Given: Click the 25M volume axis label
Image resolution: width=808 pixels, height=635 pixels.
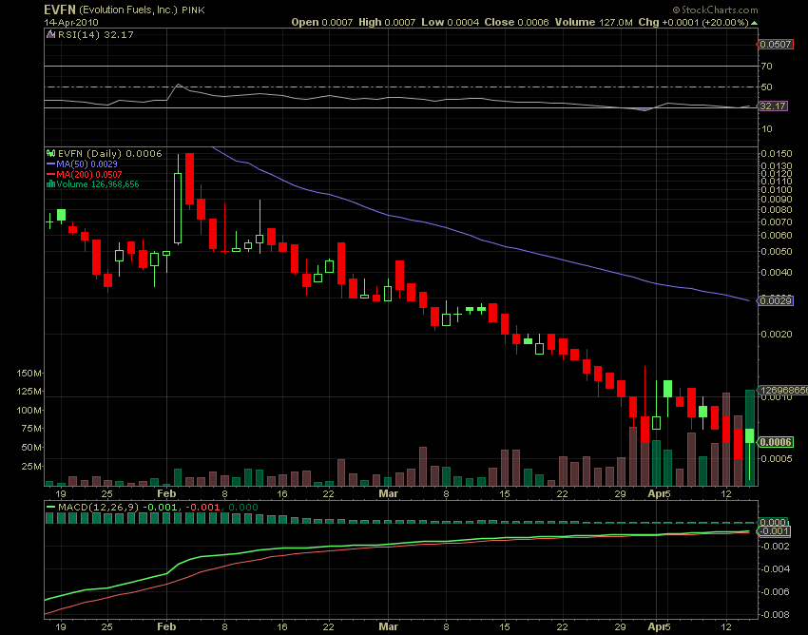Looking at the screenshot, I should pyautogui.click(x=31, y=467).
